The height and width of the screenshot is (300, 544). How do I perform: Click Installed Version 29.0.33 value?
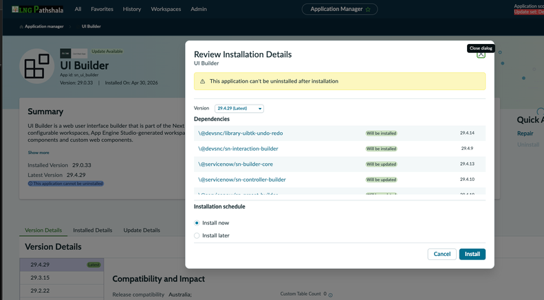(82, 165)
